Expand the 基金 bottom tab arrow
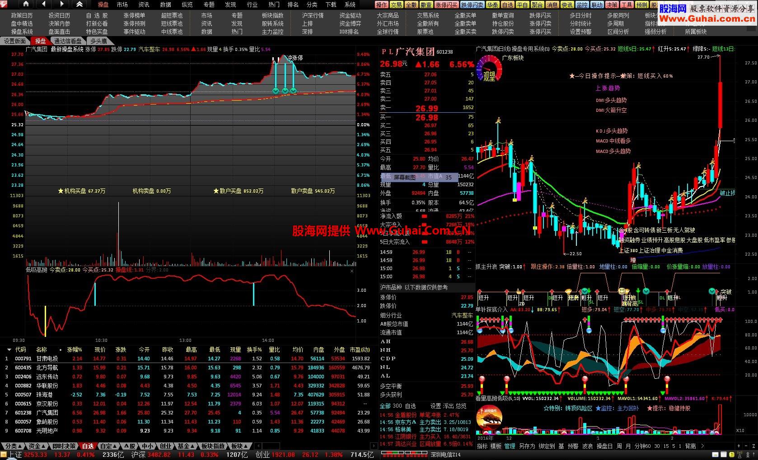 coord(192,446)
